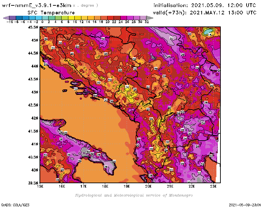Click the '43.5N' latitude label
Image resolution: width=268 pixels, height=207 pixels.
33,79
